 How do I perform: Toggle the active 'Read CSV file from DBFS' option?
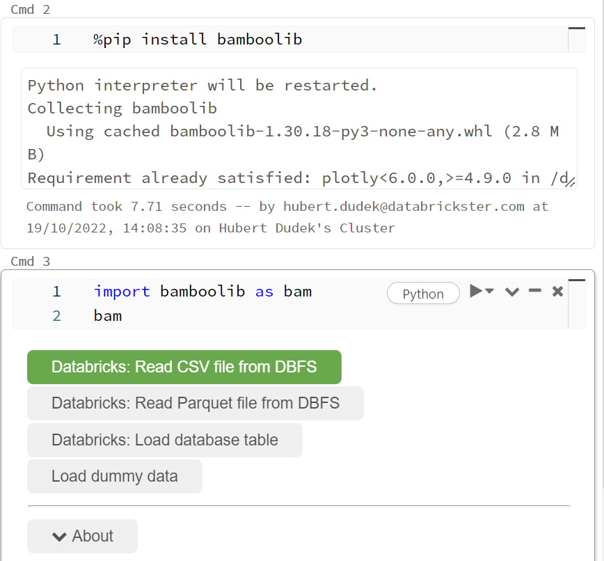point(184,367)
